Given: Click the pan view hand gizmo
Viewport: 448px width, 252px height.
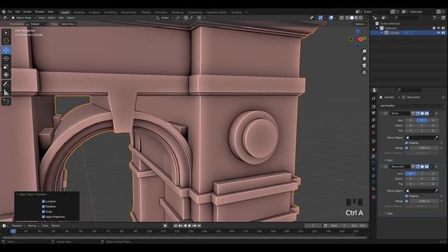Looking at the screenshot, I should tap(364, 58).
